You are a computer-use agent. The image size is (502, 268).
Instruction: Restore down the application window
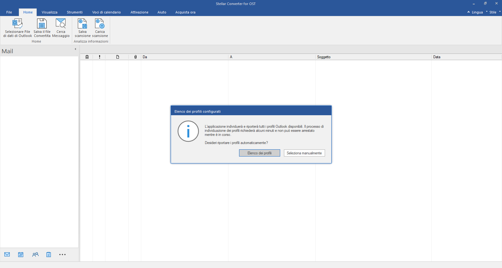(485, 3)
